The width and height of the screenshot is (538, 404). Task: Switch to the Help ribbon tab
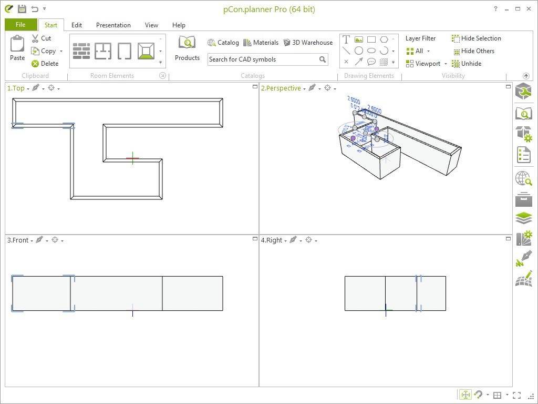click(x=179, y=25)
